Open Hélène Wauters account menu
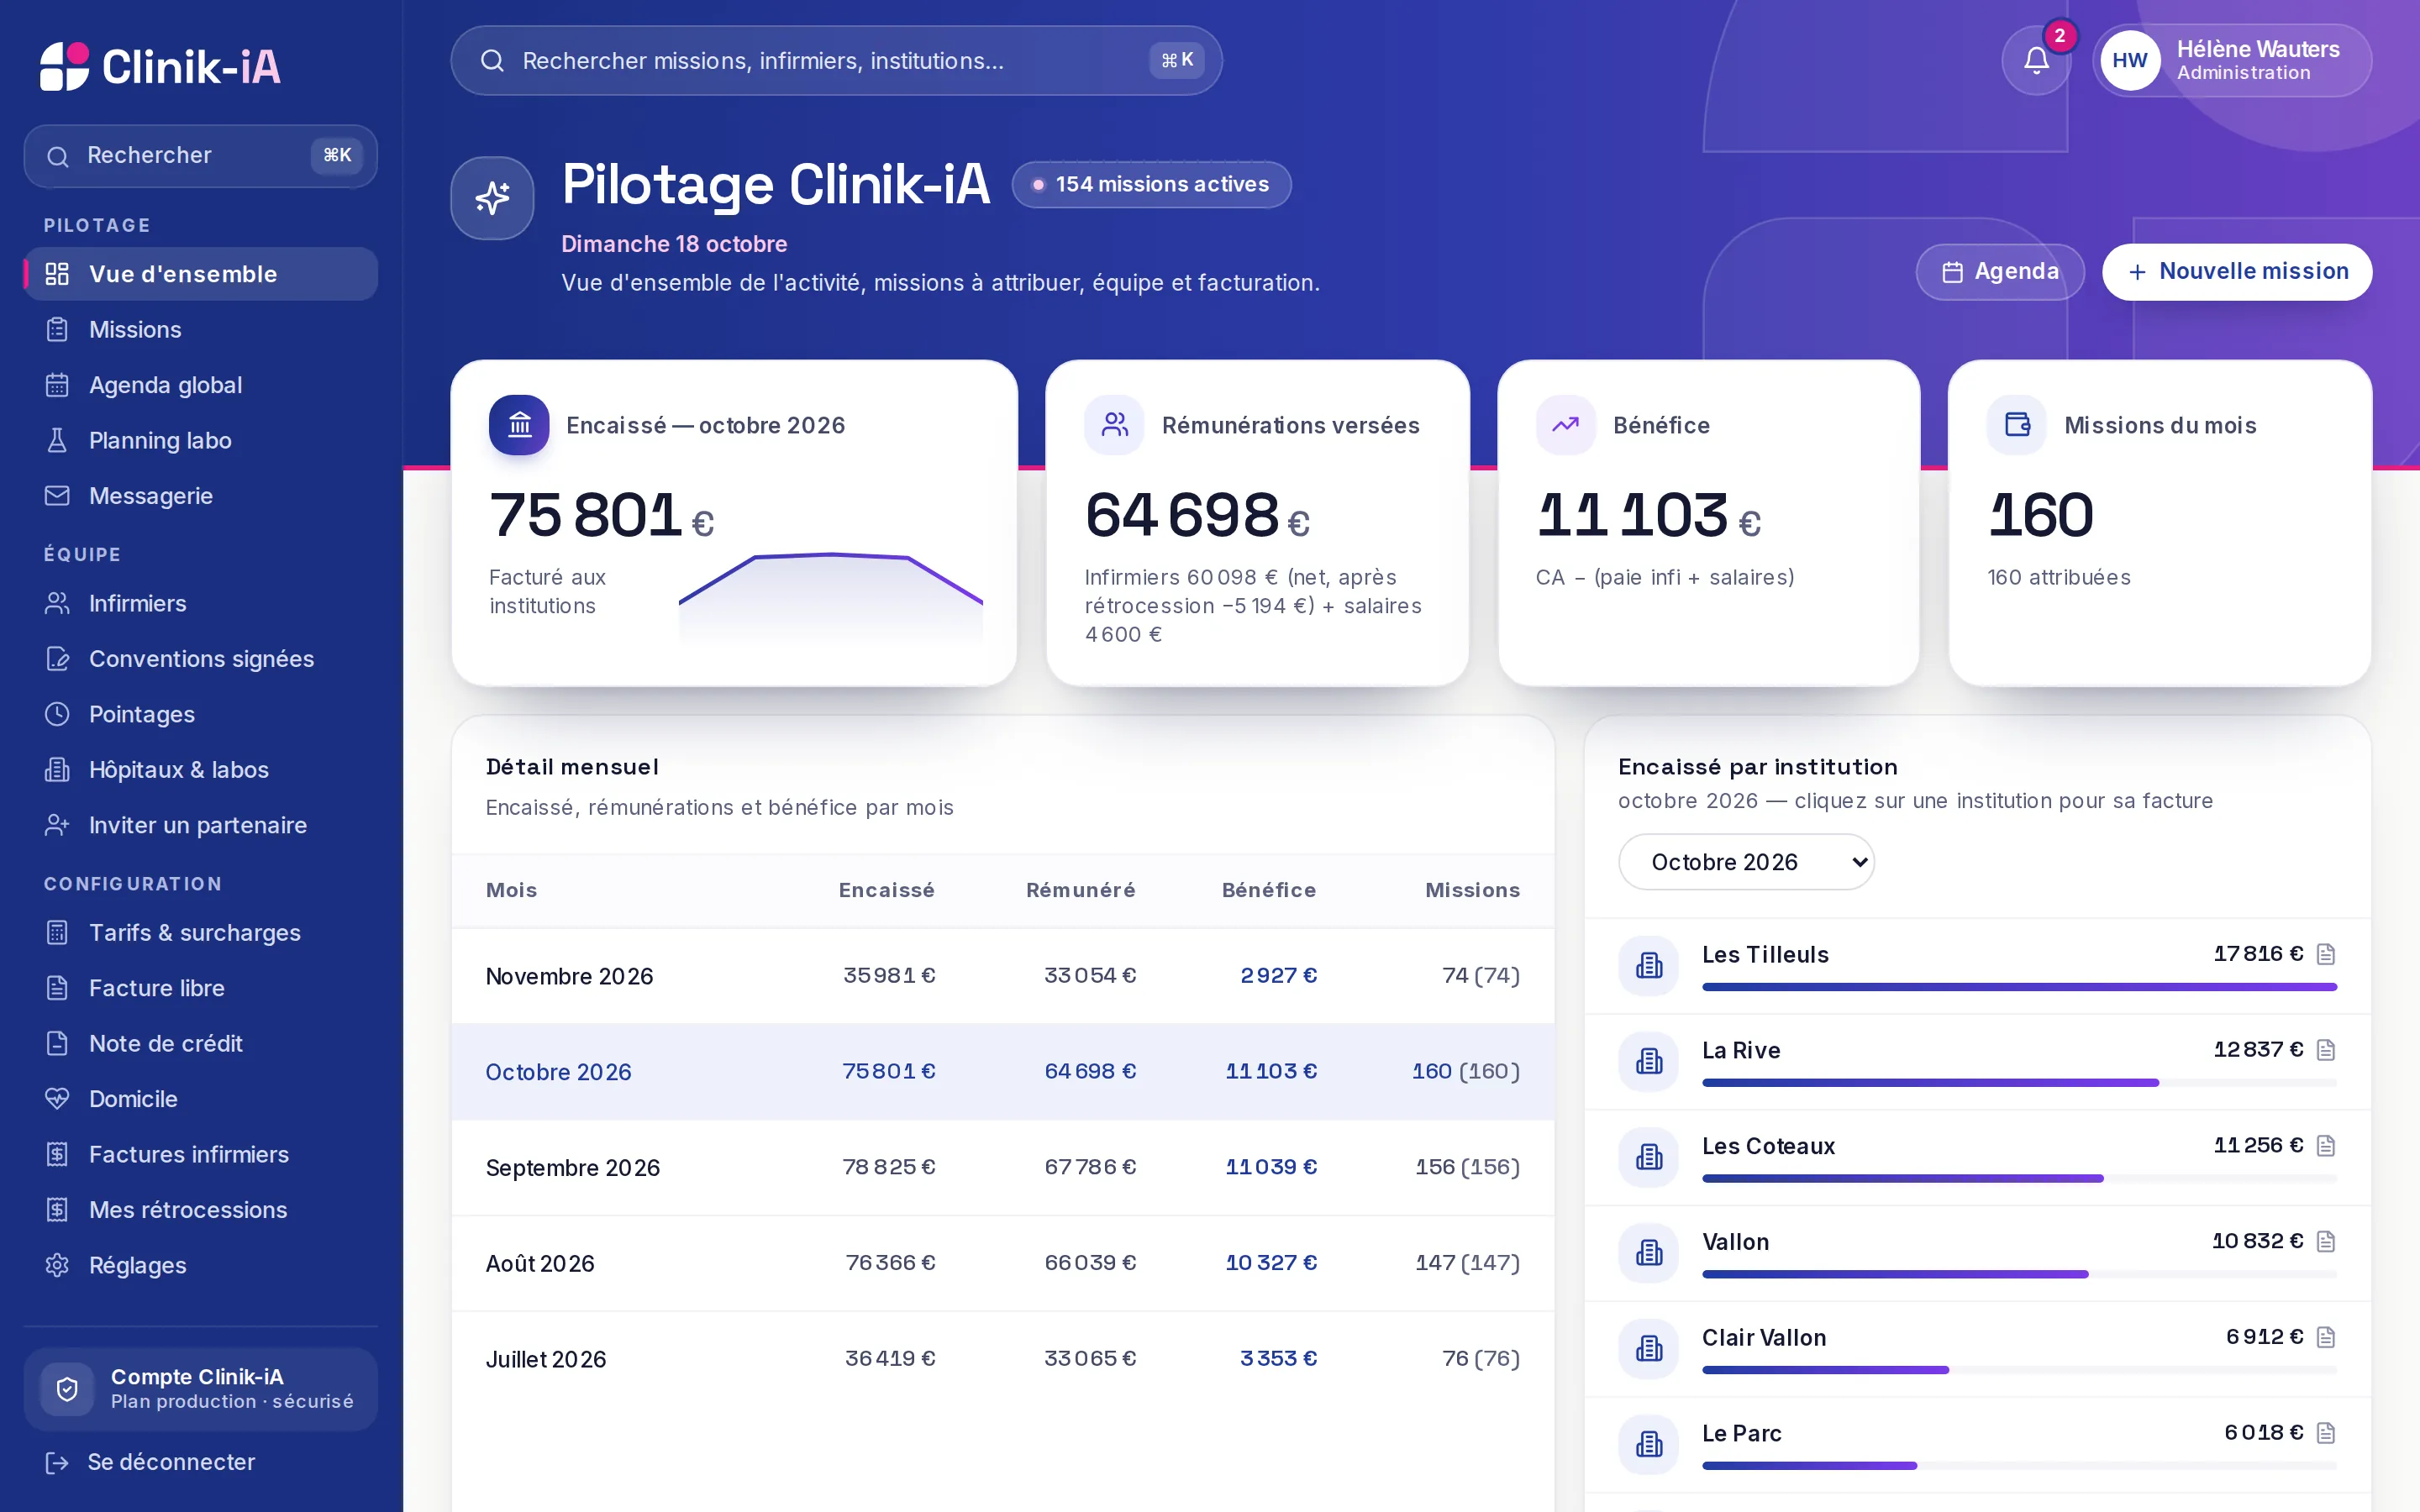 point(2232,61)
